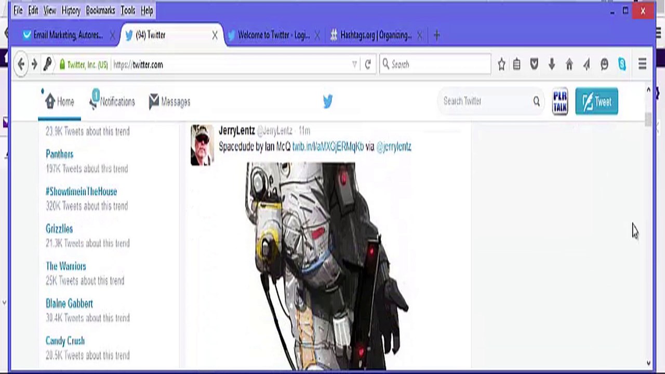Viewport: 665px width, 374px height.
Task: Open JerryLentz display name
Action: click(x=236, y=130)
